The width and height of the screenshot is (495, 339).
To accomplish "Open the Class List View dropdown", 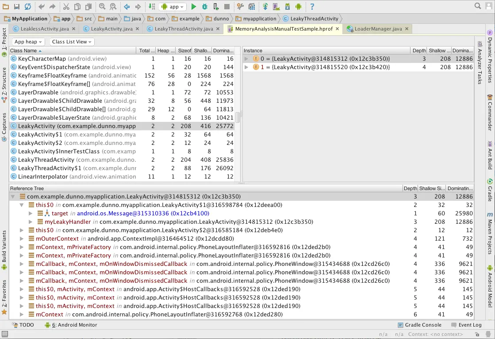I will pyautogui.click(x=72, y=42).
